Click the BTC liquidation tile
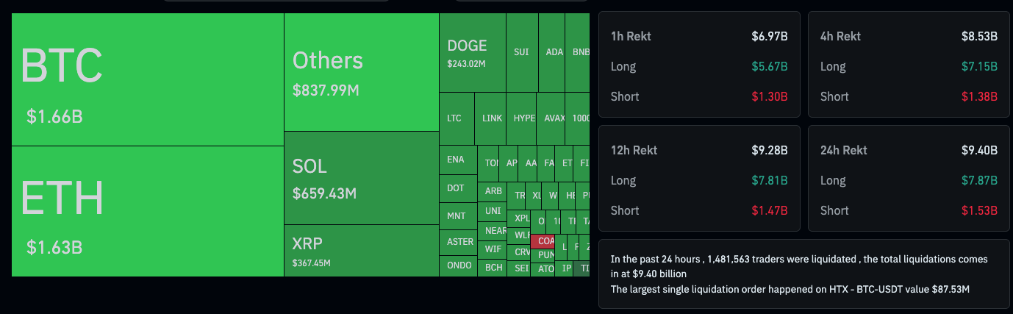This screenshot has width=1013, height=314. (147, 79)
